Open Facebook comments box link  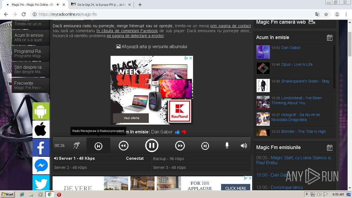[x=127, y=31]
